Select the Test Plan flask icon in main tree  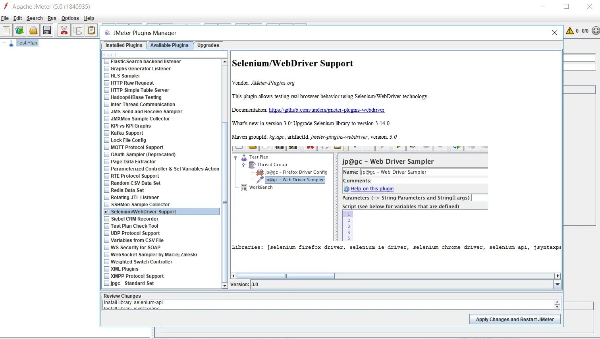pyautogui.click(x=11, y=43)
